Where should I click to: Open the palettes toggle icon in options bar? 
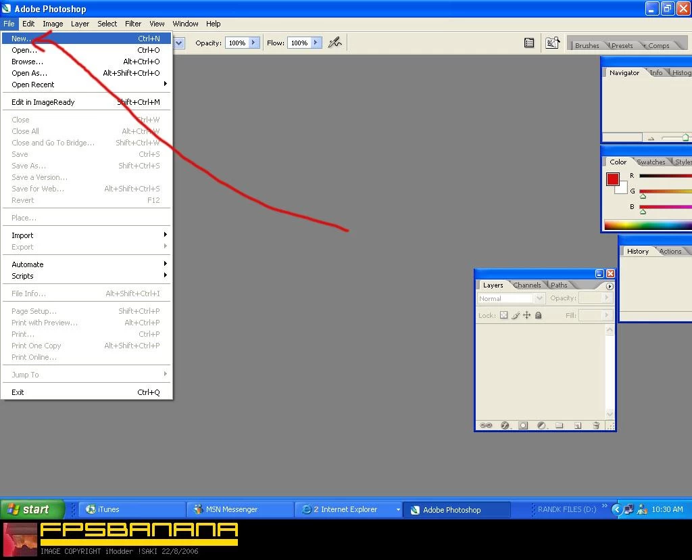pos(528,43)
